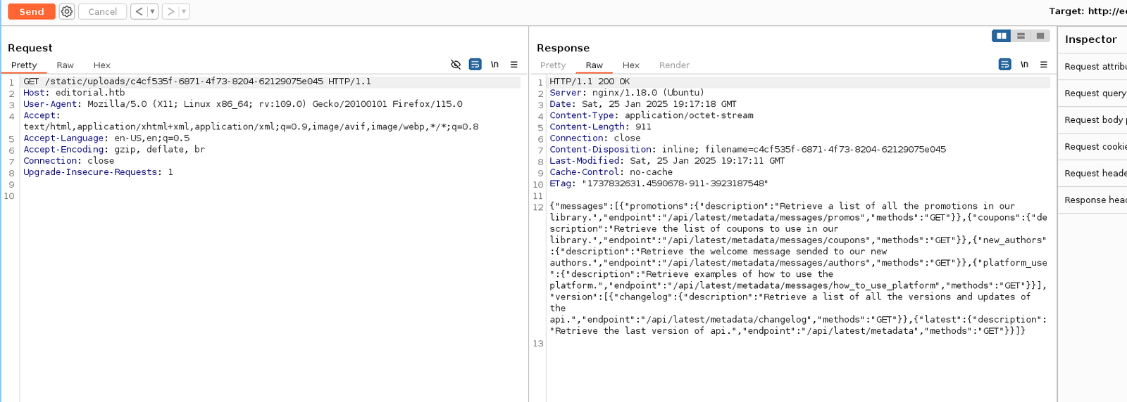Toggle line wrap in Response pane
Image resolution: width=1127 pixels, height=402 pixels.
coord(1005,65)
